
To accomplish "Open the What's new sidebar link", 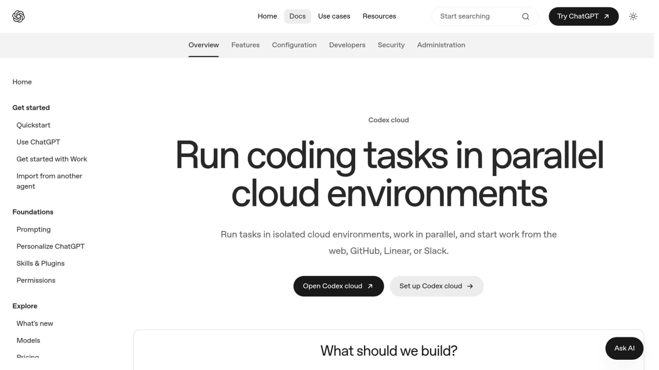I will click(35, 323).
